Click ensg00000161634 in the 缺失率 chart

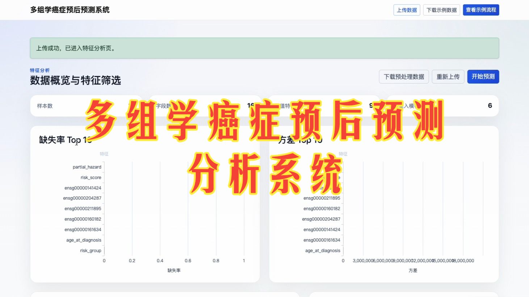(x=83, y=230)
